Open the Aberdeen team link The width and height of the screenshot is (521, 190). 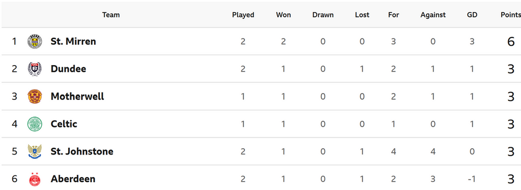pos(73,180)
